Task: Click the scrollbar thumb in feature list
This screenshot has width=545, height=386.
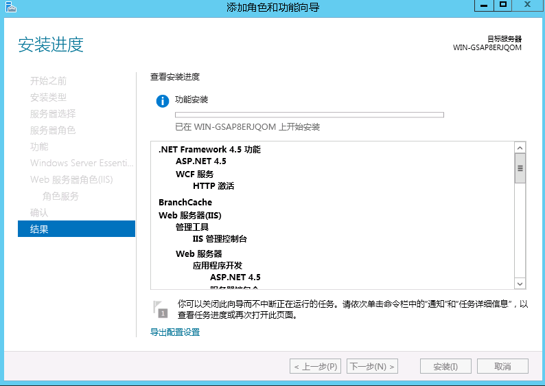Action: point(520,168)
